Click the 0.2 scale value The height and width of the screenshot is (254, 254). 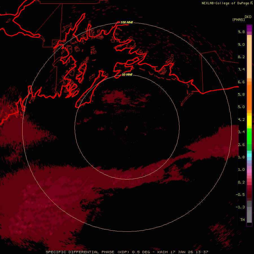(x=241, y=182)
